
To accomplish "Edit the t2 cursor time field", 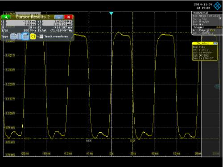I will tap(21, 24).
